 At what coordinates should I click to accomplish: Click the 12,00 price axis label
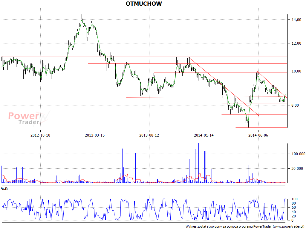[296, 43]
